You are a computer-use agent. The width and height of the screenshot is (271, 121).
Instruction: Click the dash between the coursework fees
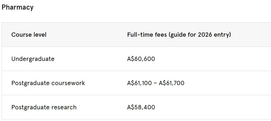click(156, 83)
